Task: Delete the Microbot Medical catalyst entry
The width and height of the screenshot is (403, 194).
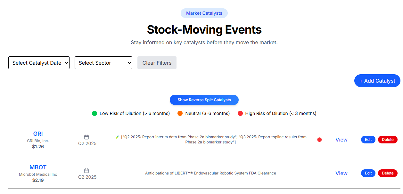Action: [x=388, y=173]
